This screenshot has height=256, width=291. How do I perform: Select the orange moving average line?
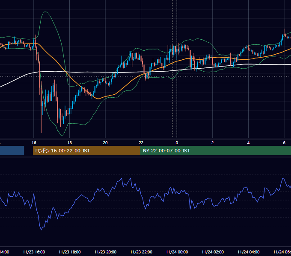pyautogui.click(x=56, y=60)
